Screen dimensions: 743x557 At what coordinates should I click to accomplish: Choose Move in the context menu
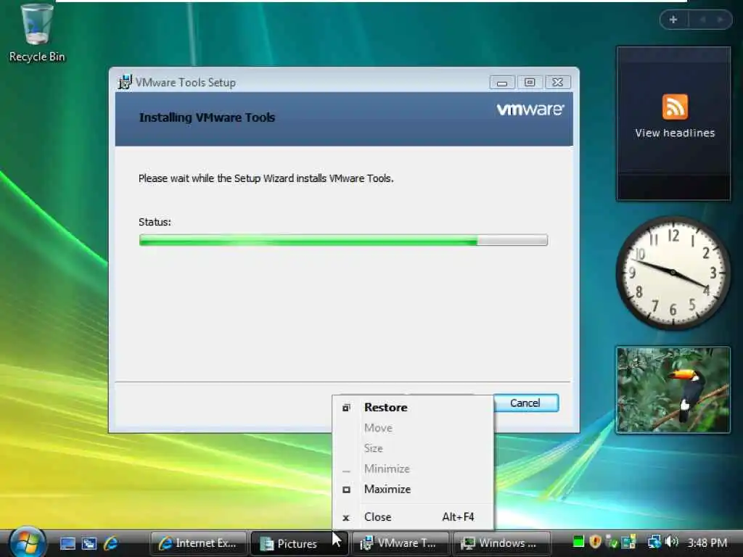point(412,428)
